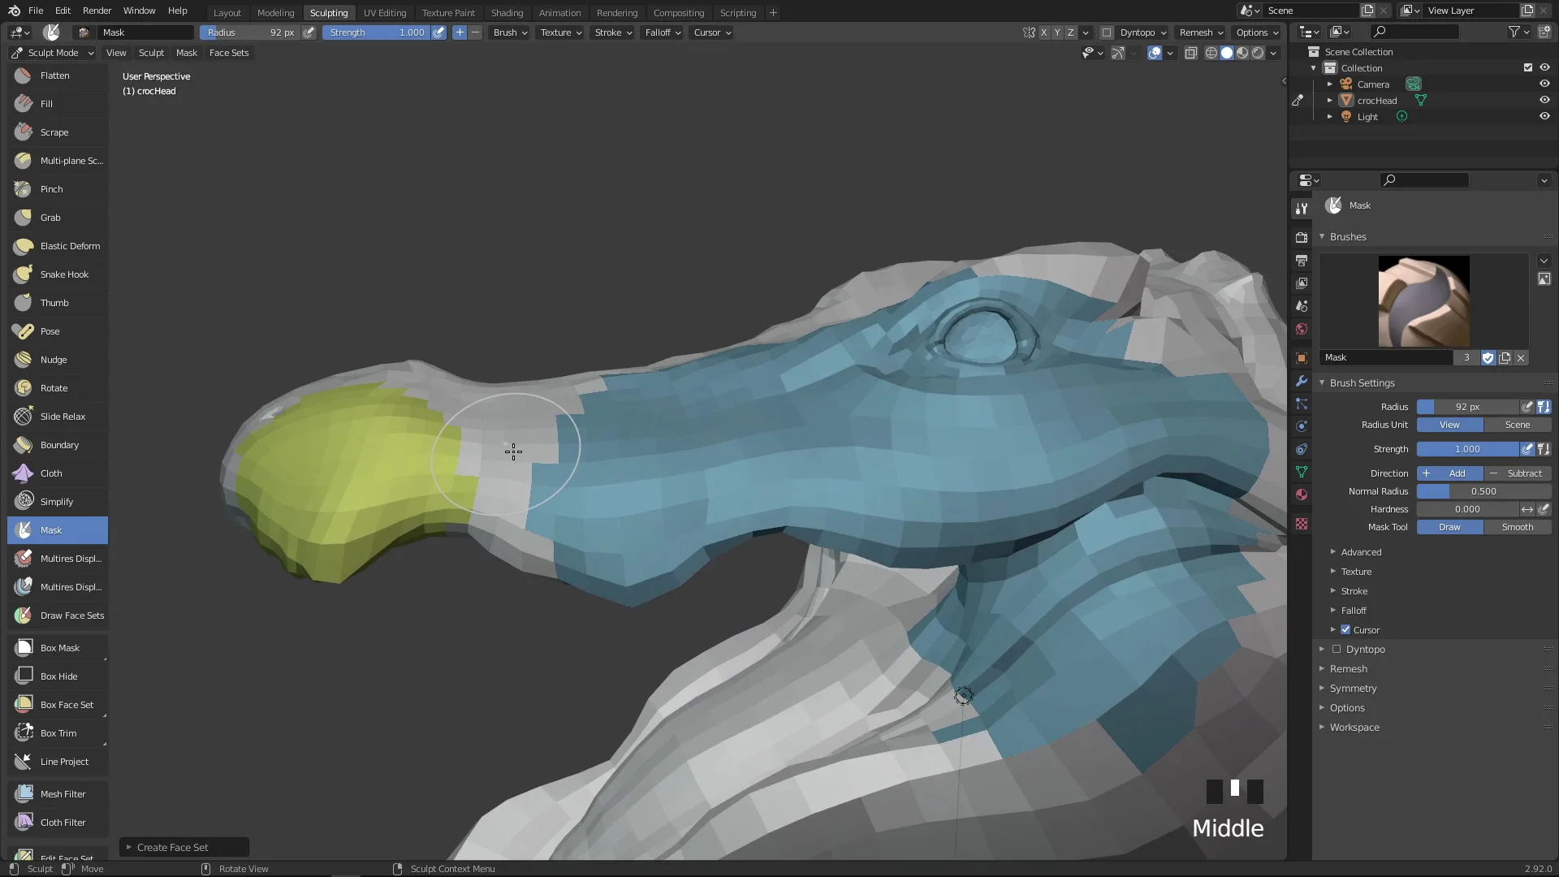The height and width of the screenshot is (877, 1559).
Task: Switch to the Shading workspace tab
Action: tap(507, 13)
